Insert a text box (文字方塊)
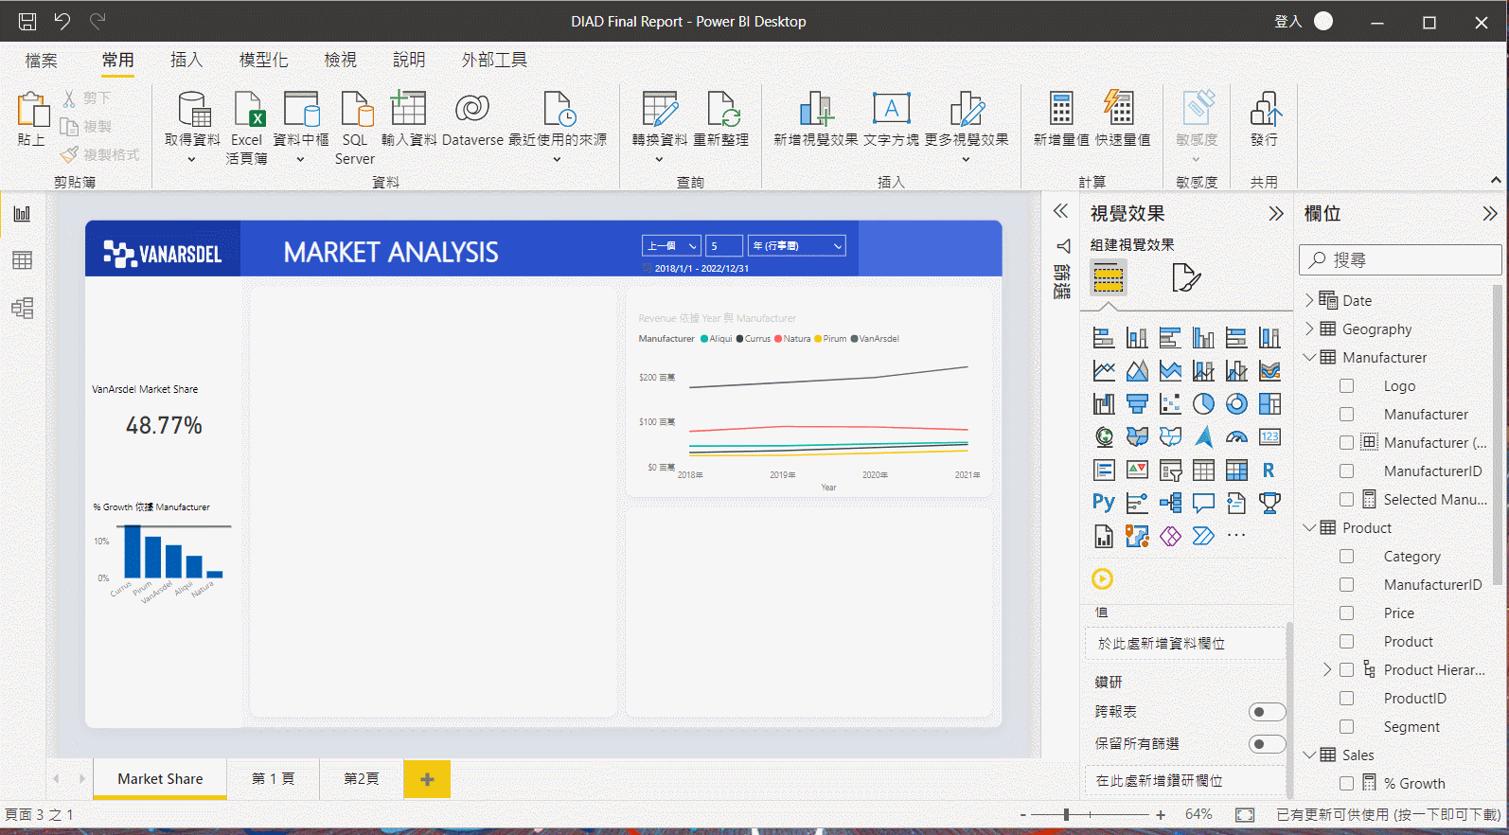The image size is (1509, 835). pos(891,118)
